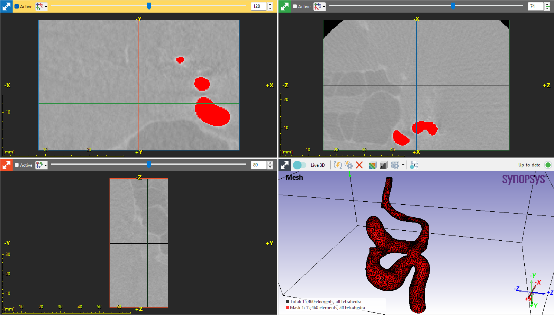
Task: Open the axis orientation dropdown in top-right view
Action: point(319,6)
